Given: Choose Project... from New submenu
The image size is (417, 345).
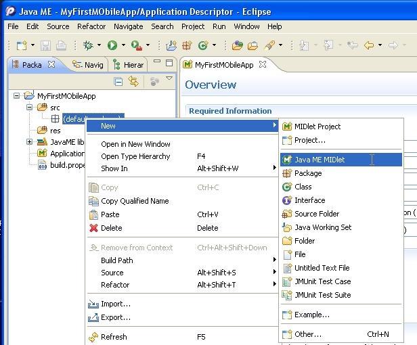Looking at the screenshot, I should (x=341, y=140).
